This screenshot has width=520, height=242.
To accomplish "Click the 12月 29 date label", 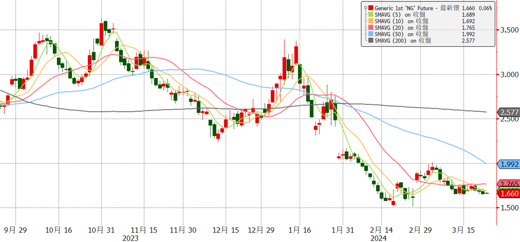I will [x=260, y=230].
